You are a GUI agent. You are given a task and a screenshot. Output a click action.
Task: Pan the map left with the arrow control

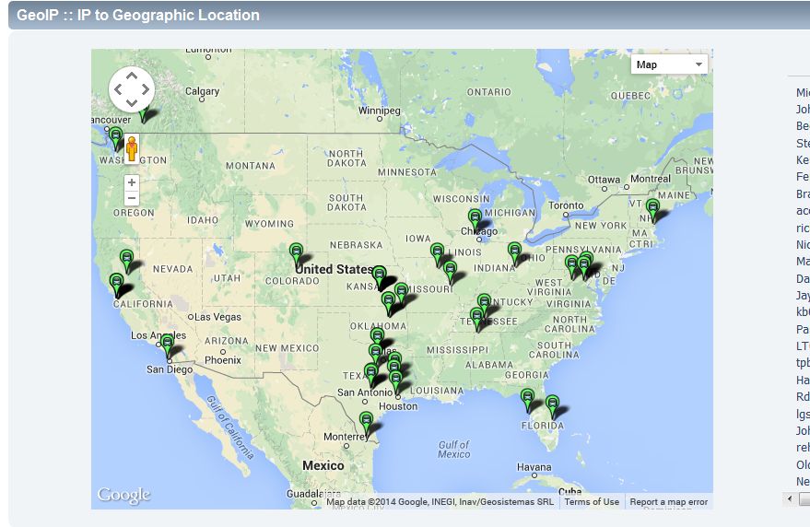(118, 89)
